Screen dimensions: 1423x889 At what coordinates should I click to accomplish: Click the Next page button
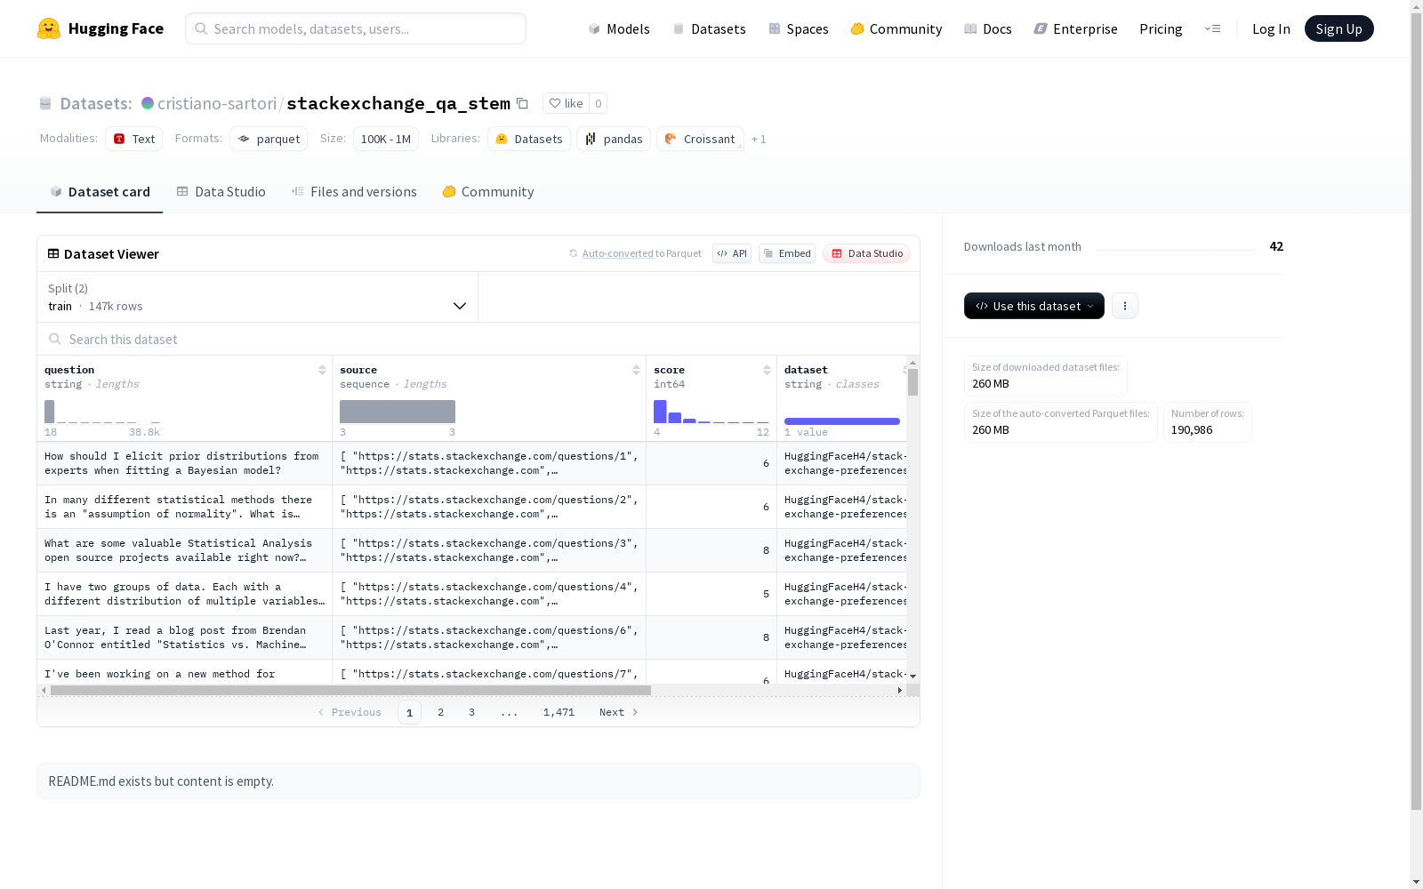point(619,712)
